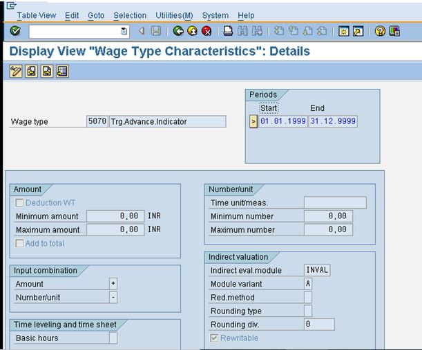Open the Help menu

[246, 16]
